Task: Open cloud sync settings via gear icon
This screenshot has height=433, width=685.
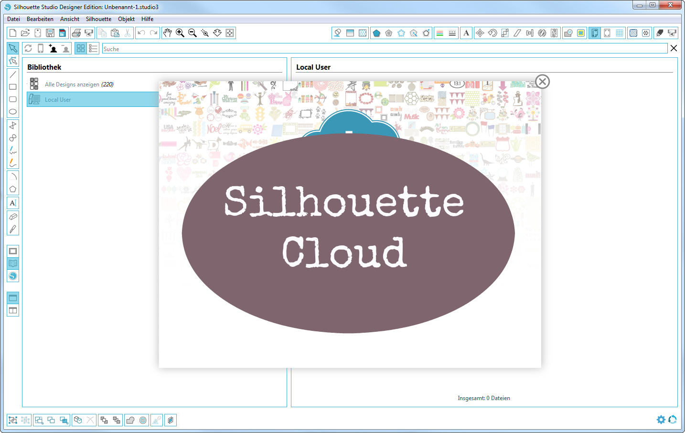Action: pyautogui.click(x=661, y=420)
